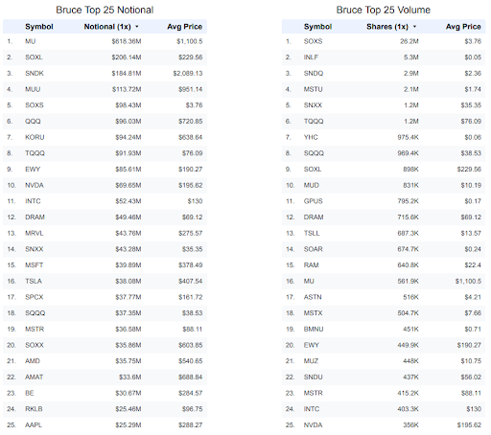
Task: Click Avg Price header in Notional table
Action: coord(184,27)
